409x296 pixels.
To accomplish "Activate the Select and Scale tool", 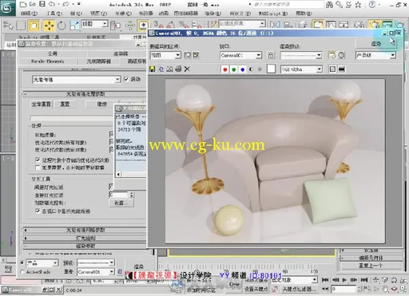I will (74, 26).
